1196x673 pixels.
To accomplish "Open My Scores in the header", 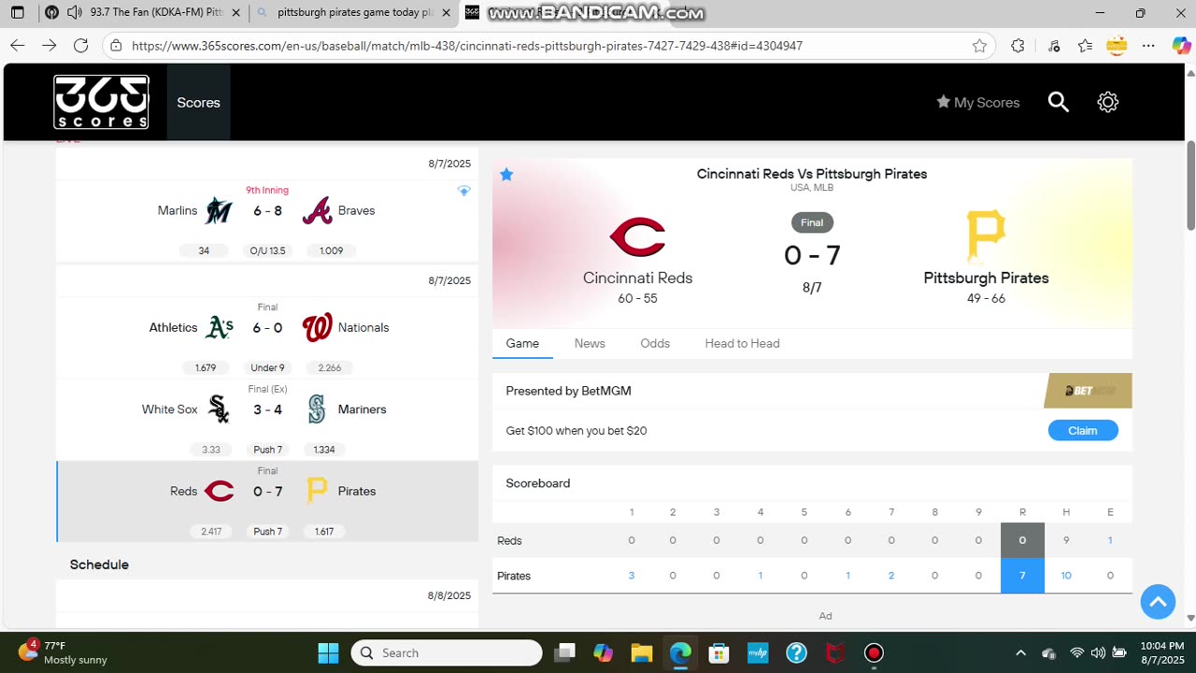I will coord(977,102).
